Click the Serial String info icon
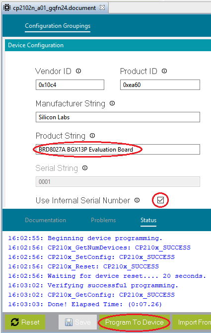211x333 pixels. pyautogui.click(x=85, y=168)
